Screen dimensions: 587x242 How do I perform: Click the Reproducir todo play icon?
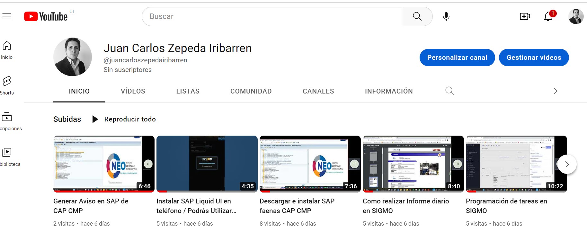[x=95, y=119]
